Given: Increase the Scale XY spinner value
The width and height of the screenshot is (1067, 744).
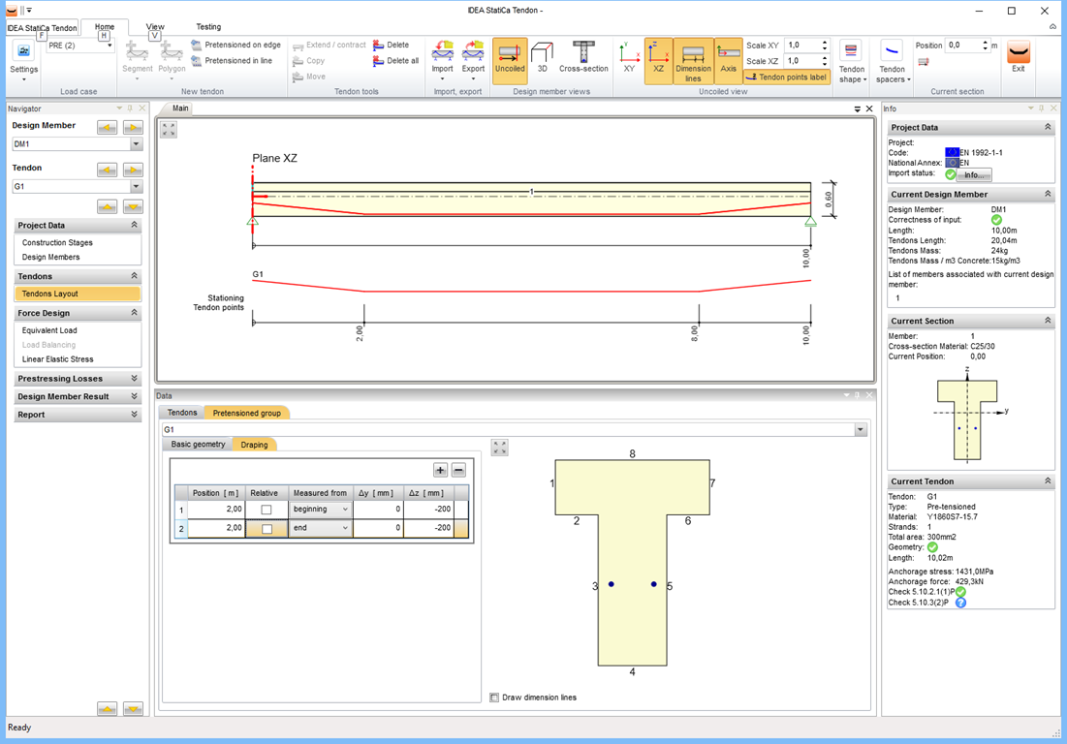Looking at the screenshot, I should [x=825, y=43].
